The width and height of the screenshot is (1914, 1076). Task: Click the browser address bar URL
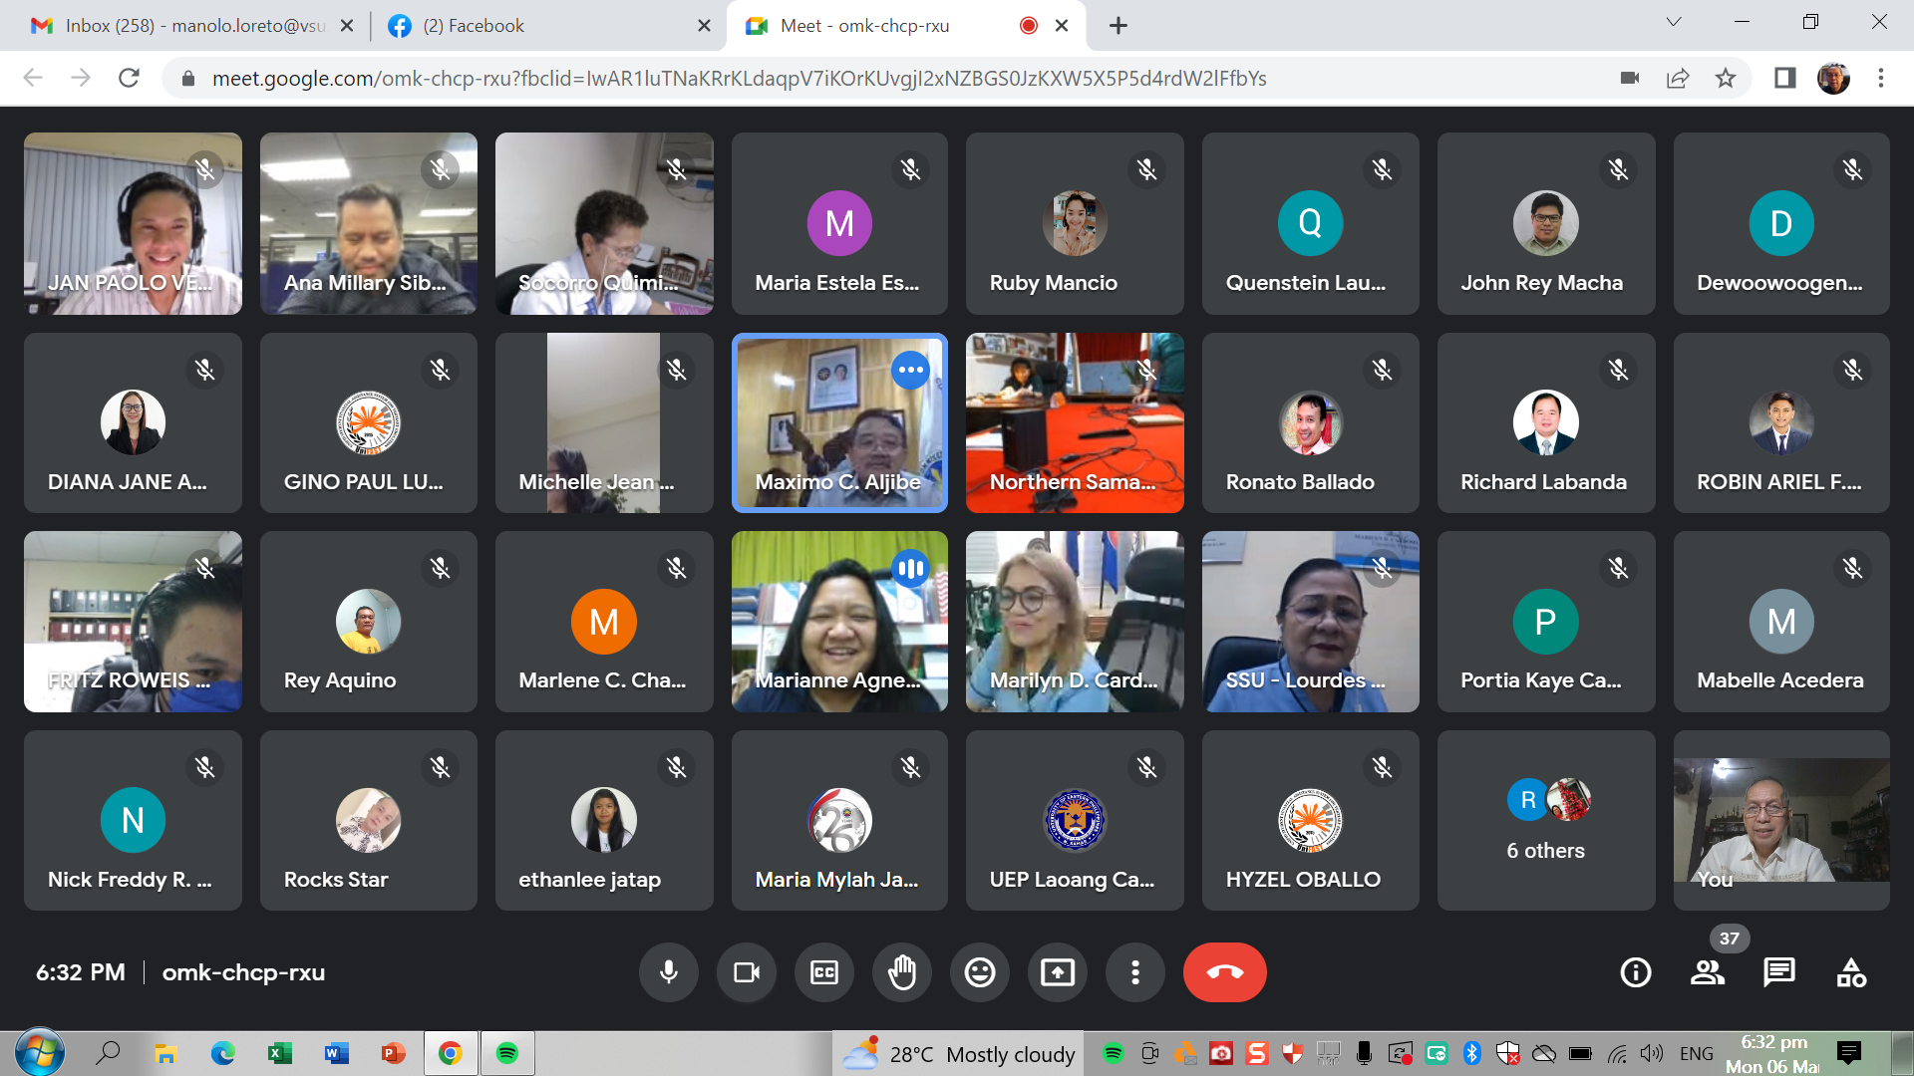(x=738, y=78)
